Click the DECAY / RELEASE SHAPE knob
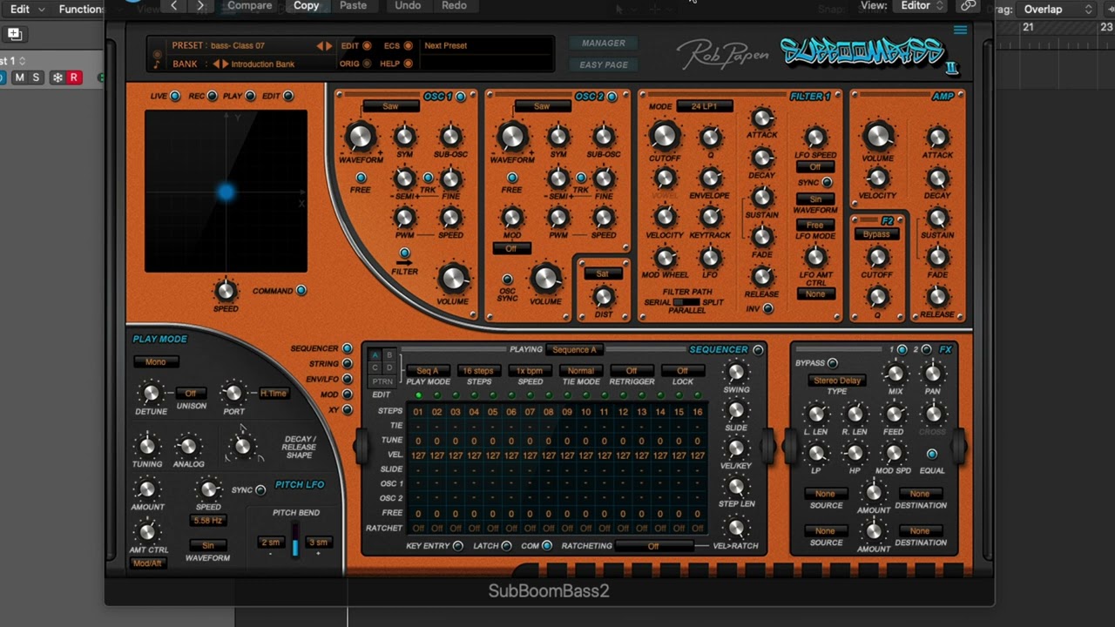 click(x=243, y=447)
